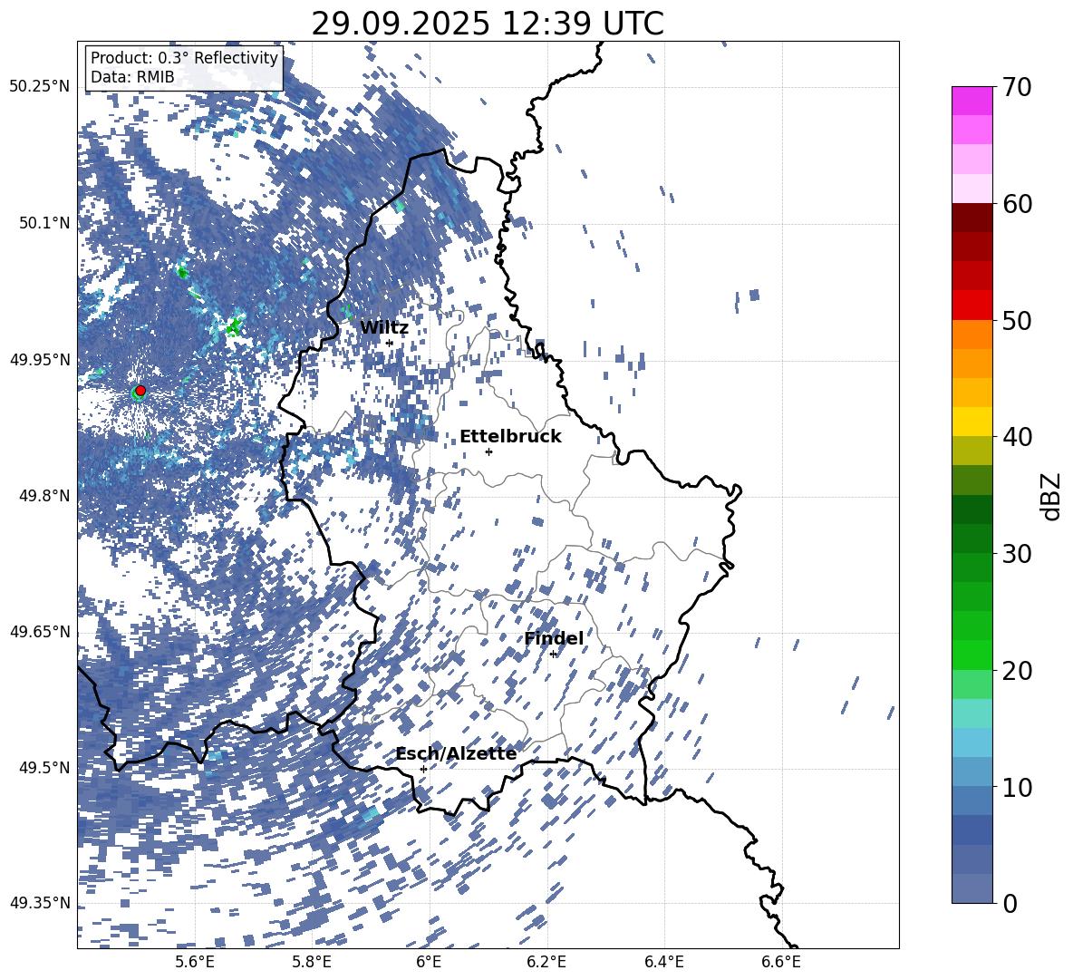The width and height of the screenshot is (1073, 980).
Task: Click the Findel station cross marker
Action: (x=553, y=655)
